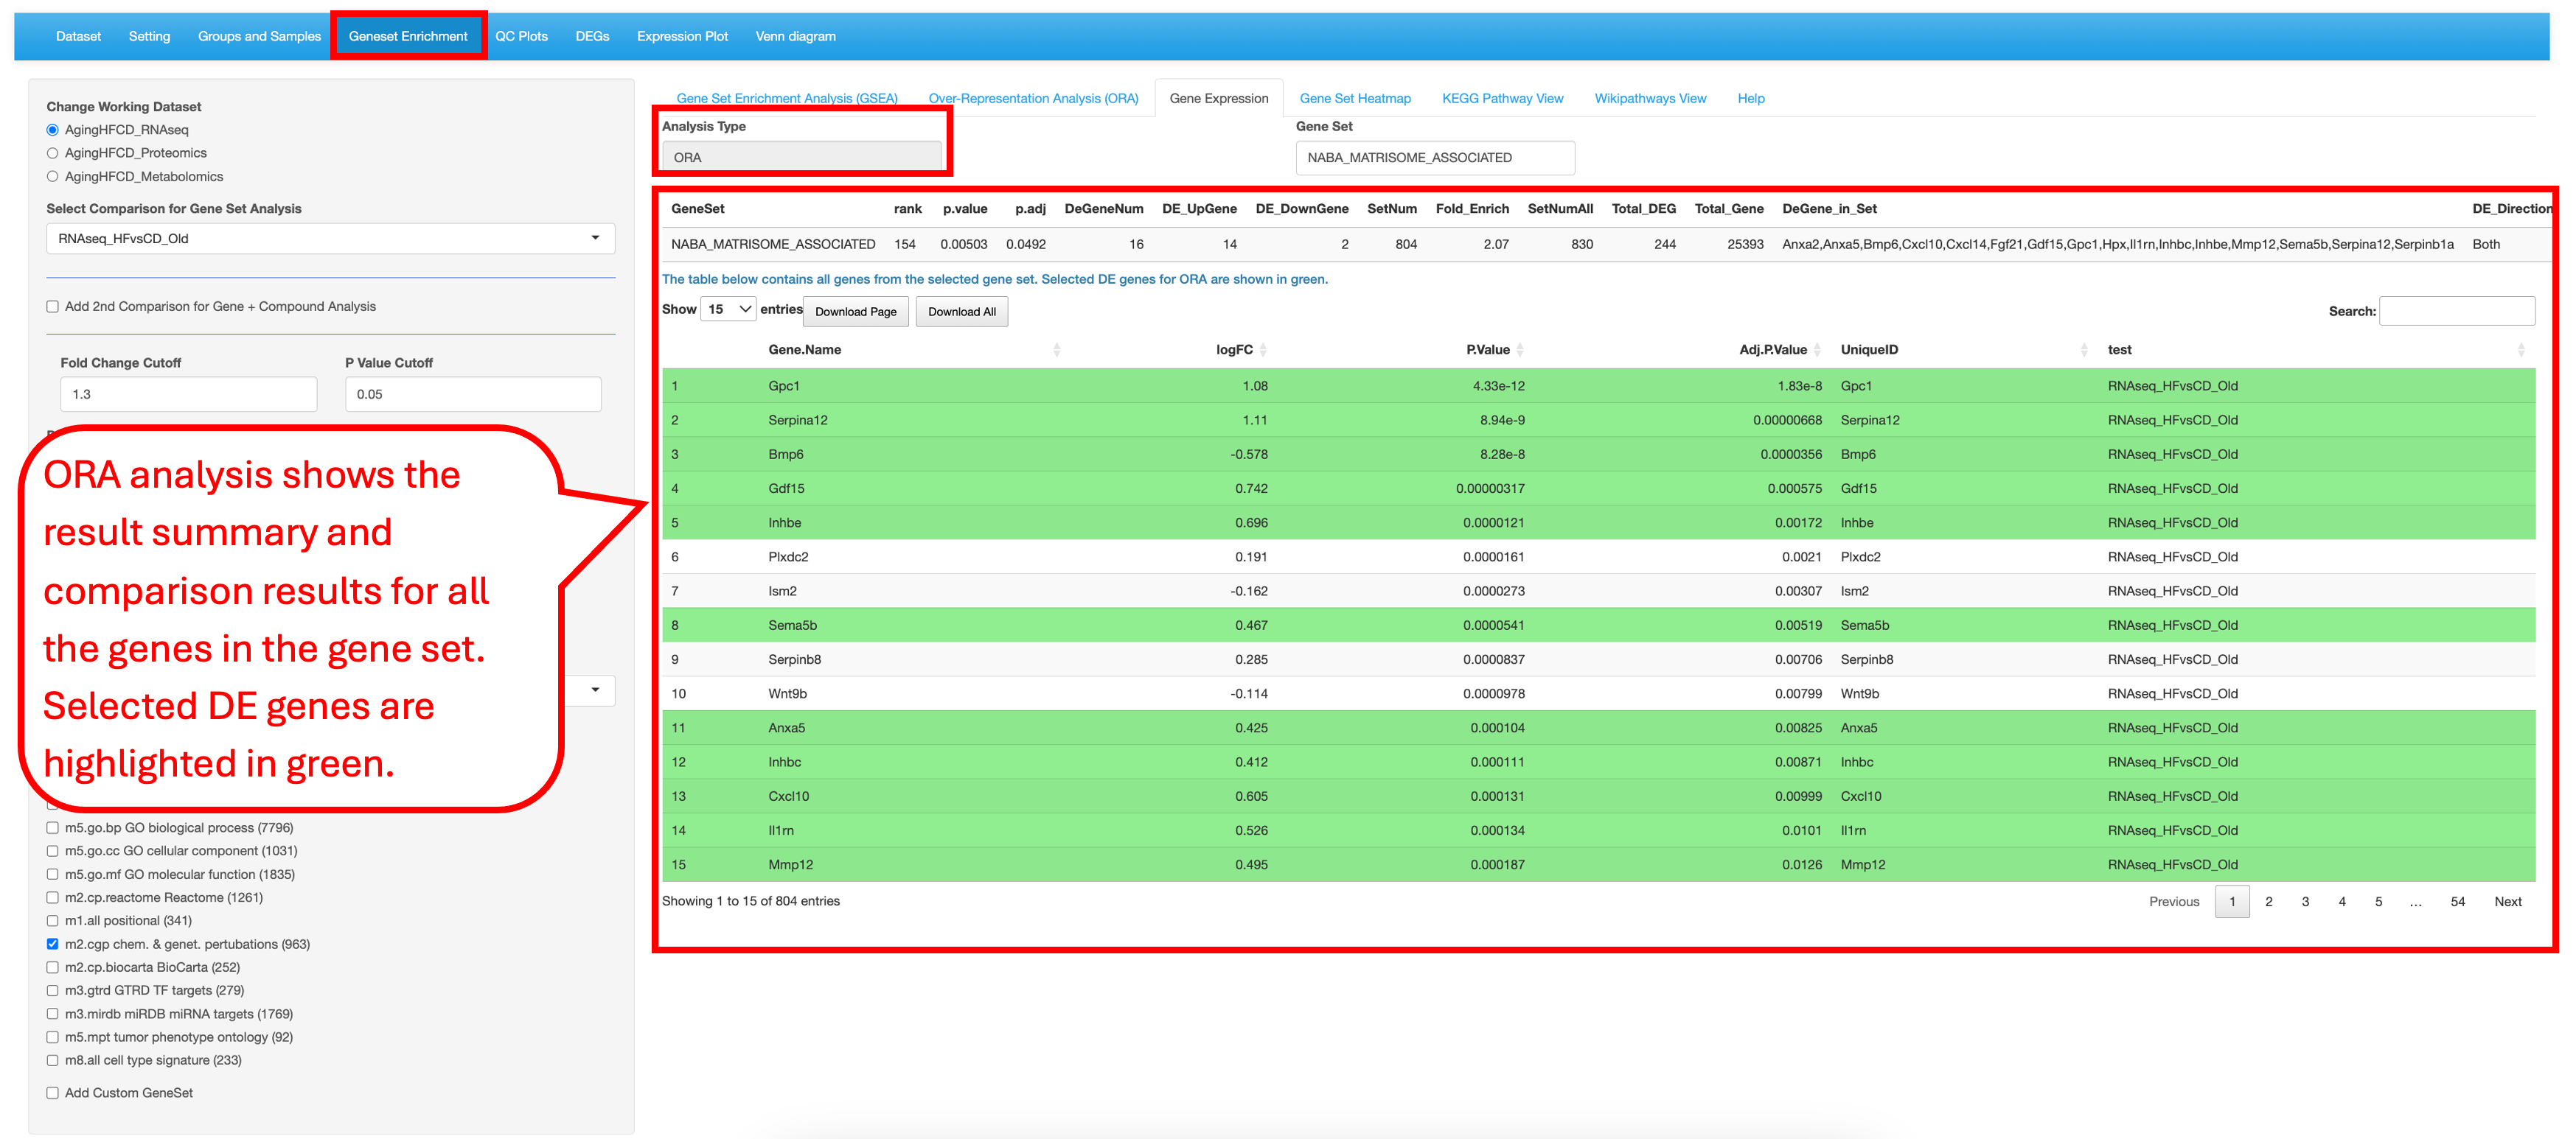Go to table page 3
The height and width of the screenshot is (1139, 2576).
click(x=2305, y=901)
